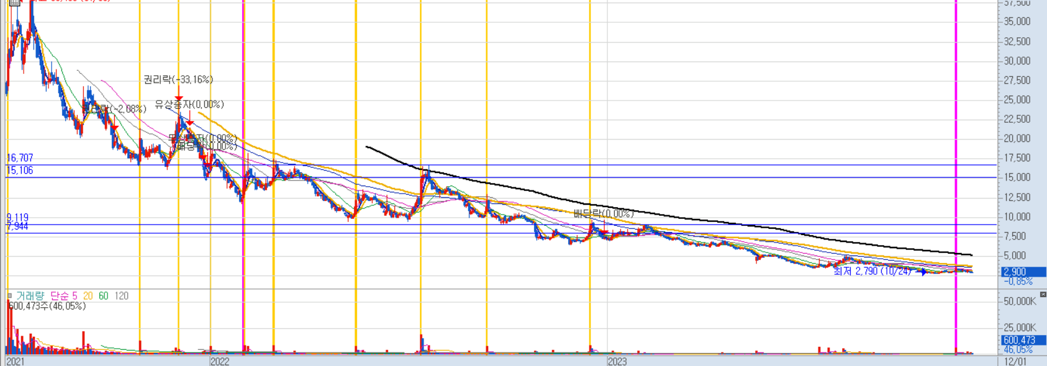Select the 거래량 volume indicator label
The height and width of the screenshot is (366, 1047).
click(30, 296)
